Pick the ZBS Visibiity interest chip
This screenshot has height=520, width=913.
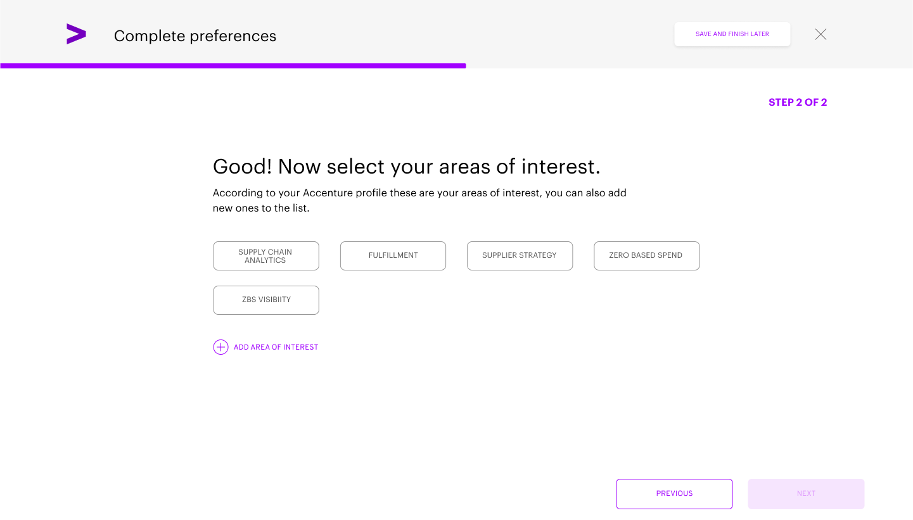click(x=266, y=300)
